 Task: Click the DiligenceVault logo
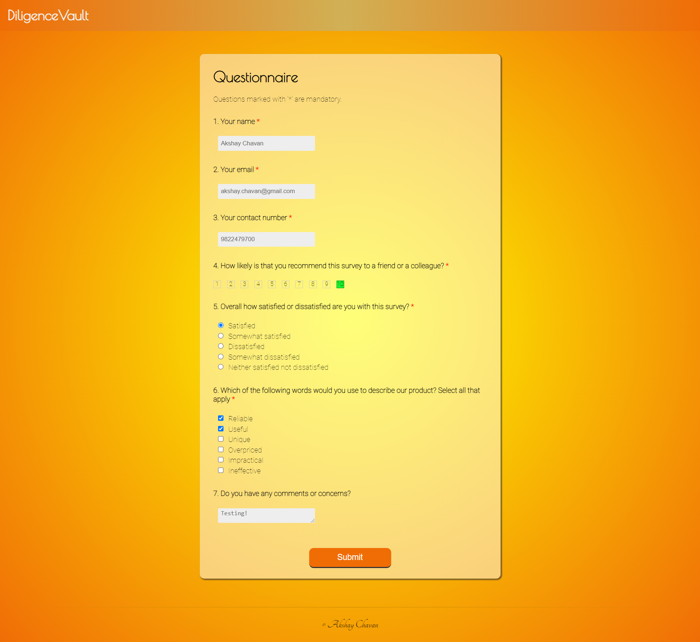coord(48,16)
